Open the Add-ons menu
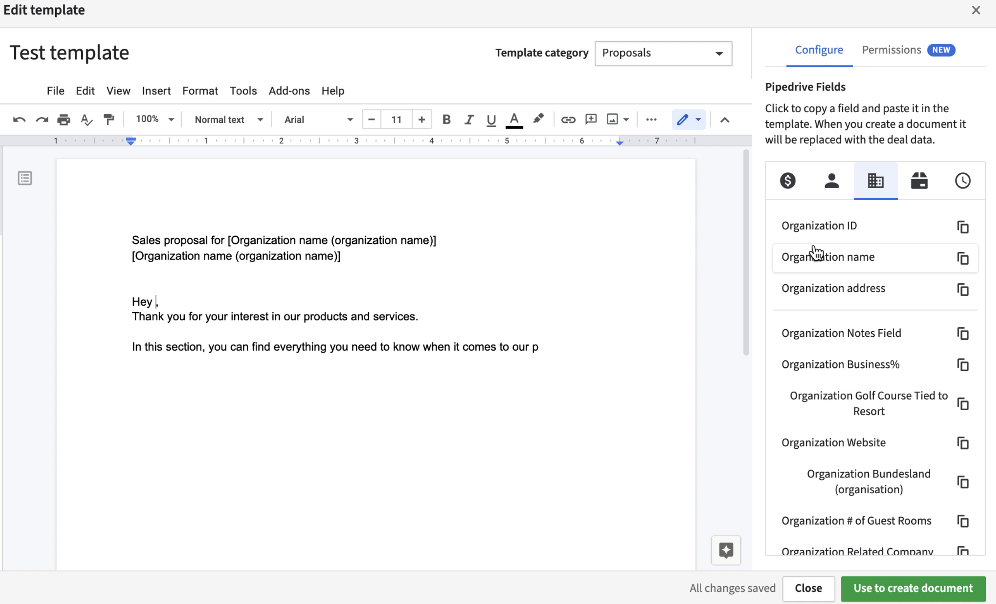 (289, 91)
